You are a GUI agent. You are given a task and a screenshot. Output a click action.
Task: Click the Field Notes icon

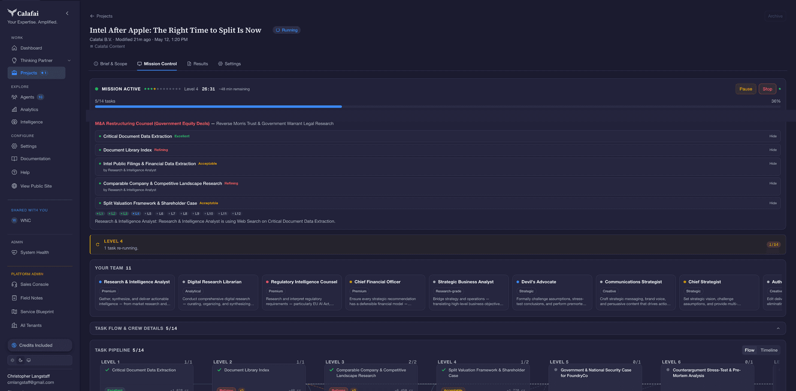click(15, 298)
